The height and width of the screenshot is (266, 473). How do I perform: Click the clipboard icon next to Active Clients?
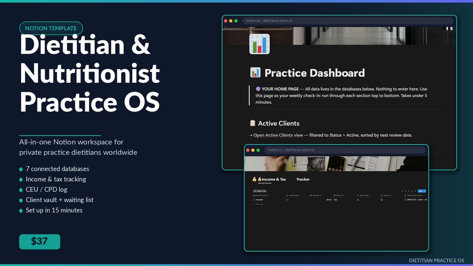[252, 123]
